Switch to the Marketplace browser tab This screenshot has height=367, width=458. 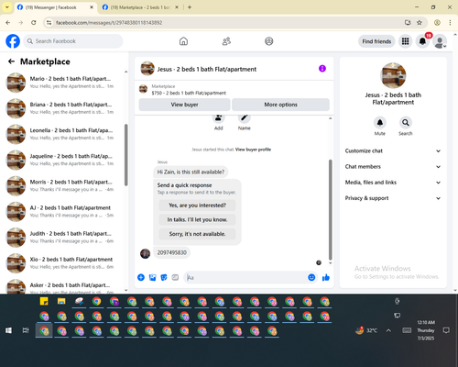coord(140,7)
